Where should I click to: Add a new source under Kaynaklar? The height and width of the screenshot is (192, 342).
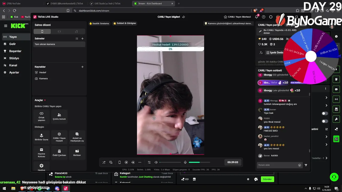[x=82, y=67]
